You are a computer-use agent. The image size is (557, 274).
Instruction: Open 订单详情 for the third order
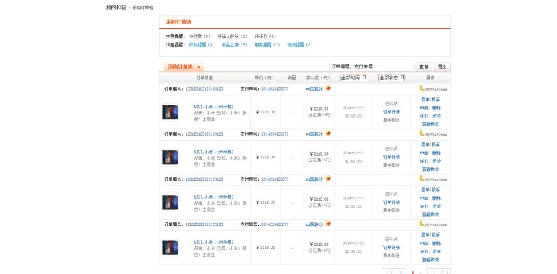pyautogui.click(x=391, y=203)
